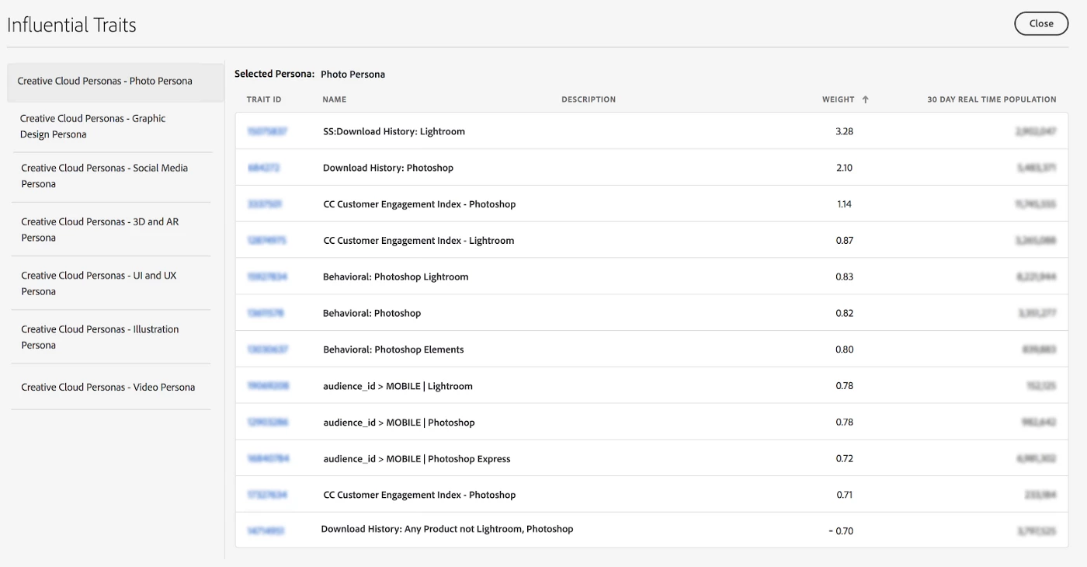Open trait ID link for MOBILE | Lightroom row

pos(268,386)
